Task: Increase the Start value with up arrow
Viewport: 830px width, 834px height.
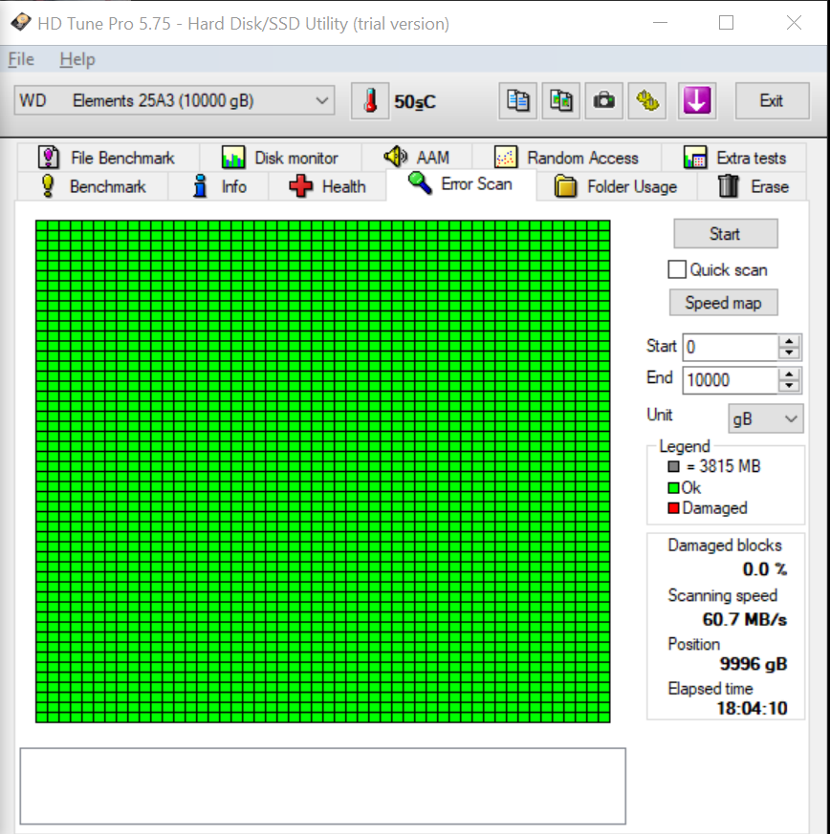Action: 790,341
